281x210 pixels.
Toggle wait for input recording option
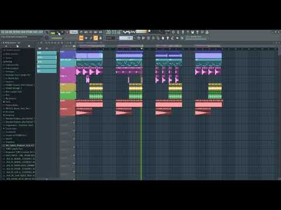click(x=86, y=32)
